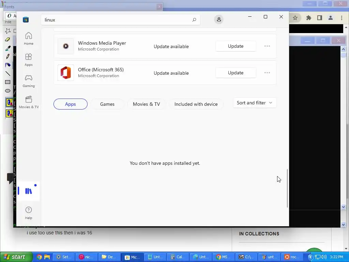349x262 pixels.
Task: Switch to the Games filter tab
Action: click(x=107, y=104)
